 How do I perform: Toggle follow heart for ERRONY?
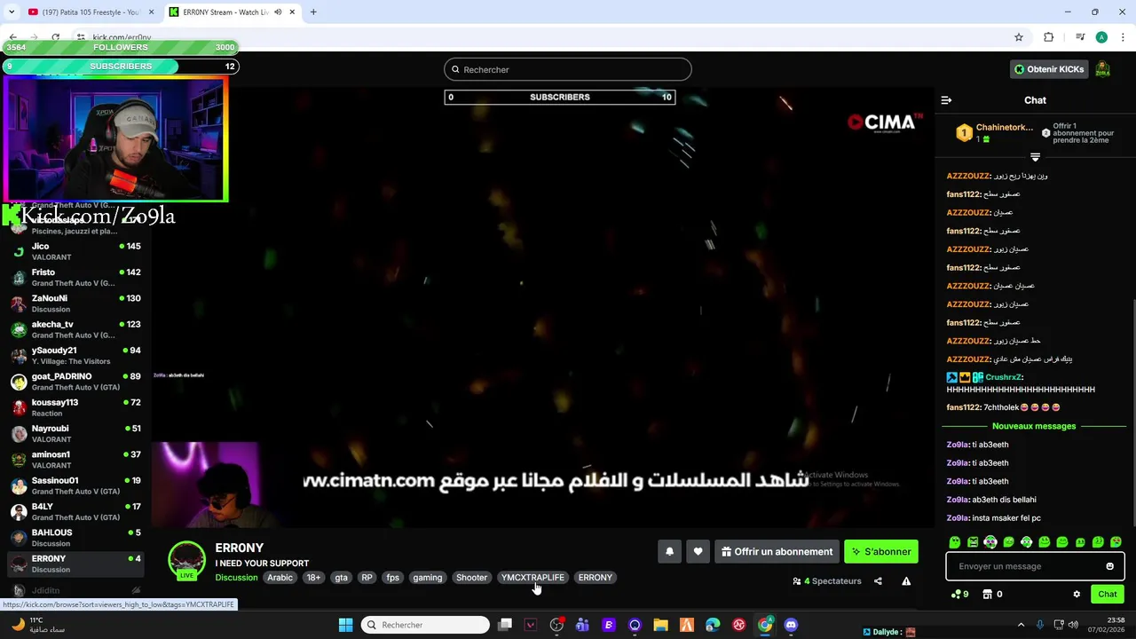click(698, 551)
